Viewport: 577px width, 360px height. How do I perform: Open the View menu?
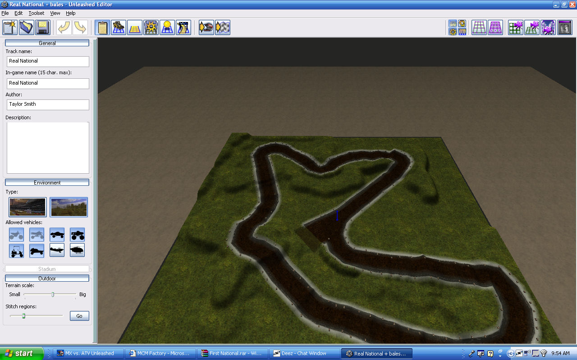[55, 13]
